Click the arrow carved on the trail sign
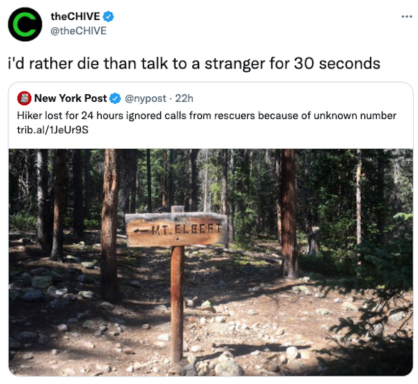The width and height of the screenshot is (418, 384). point(141,231)
